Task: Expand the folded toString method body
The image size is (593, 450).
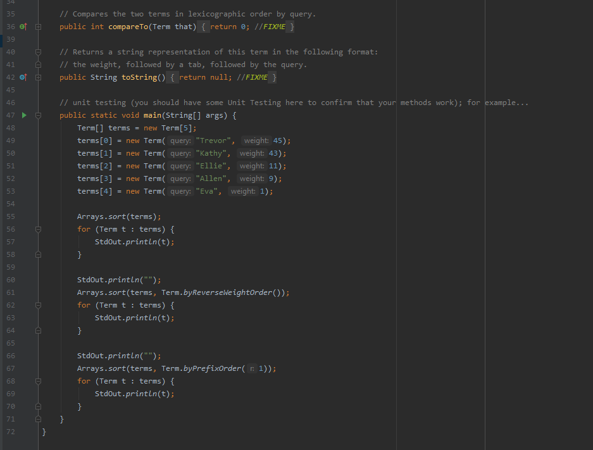Action: pyautogui.click(x=38, y=77)
